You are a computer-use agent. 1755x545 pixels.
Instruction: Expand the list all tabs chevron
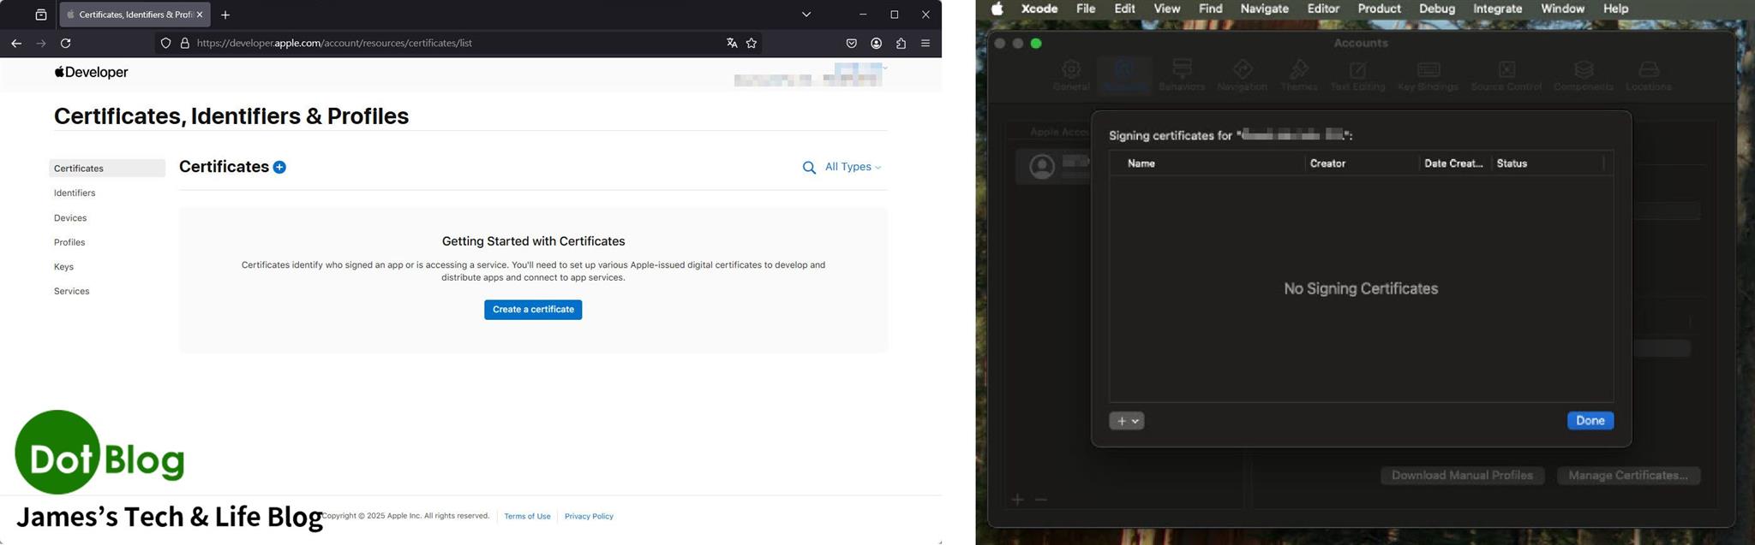806,15
